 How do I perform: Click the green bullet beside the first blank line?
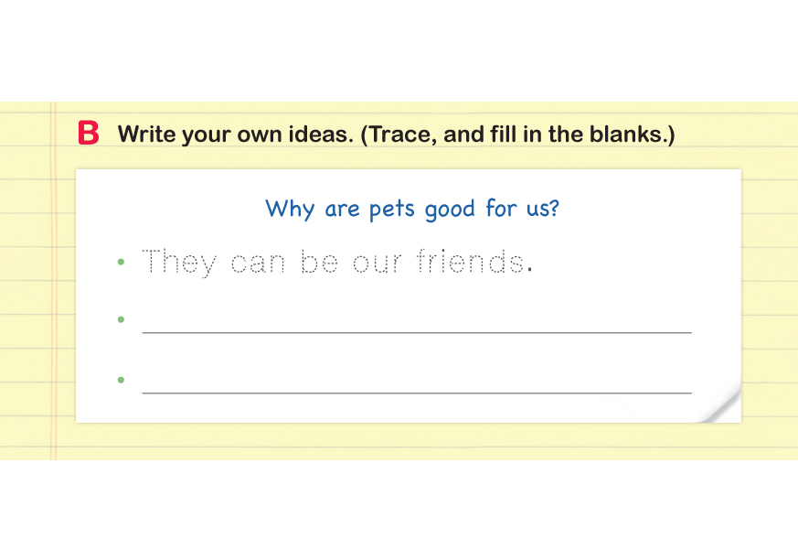121,319
